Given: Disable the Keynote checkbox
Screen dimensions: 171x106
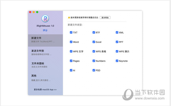Looking at the screenshot, I should [x=117, y=61].
